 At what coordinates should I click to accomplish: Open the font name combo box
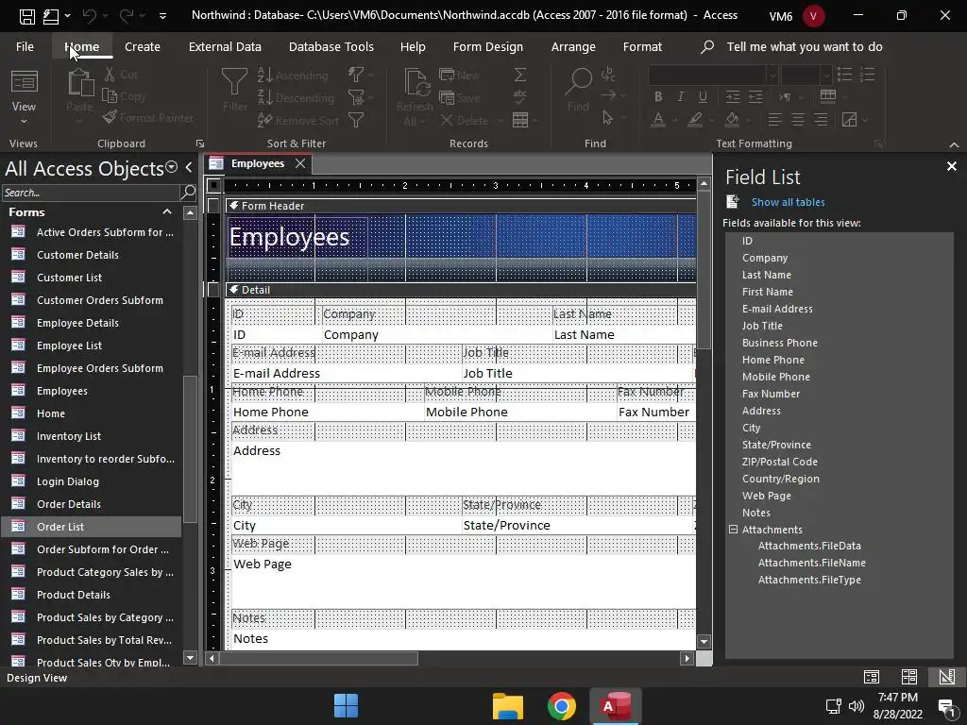[712, 76]
